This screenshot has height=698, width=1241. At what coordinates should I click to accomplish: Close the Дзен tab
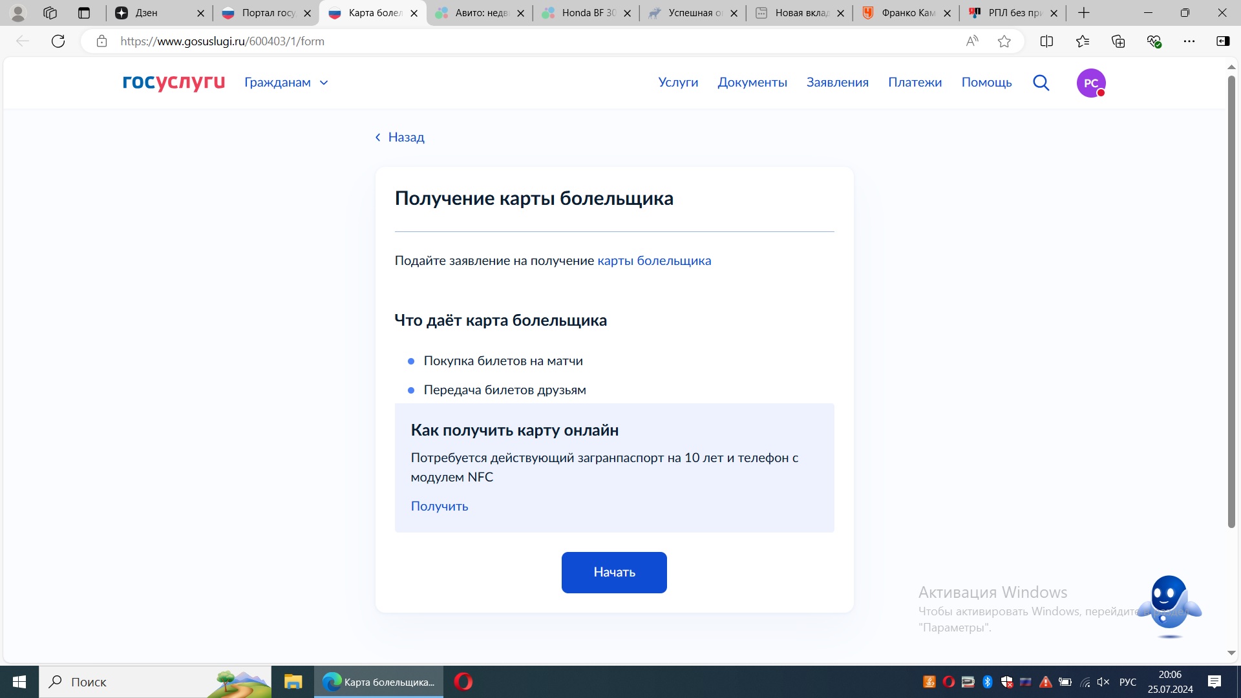point(200,13)
